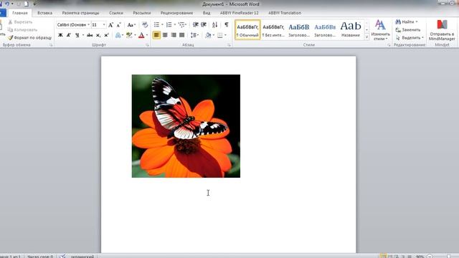
Task: Apply paragraph shading fill
Action: [208, 35]
